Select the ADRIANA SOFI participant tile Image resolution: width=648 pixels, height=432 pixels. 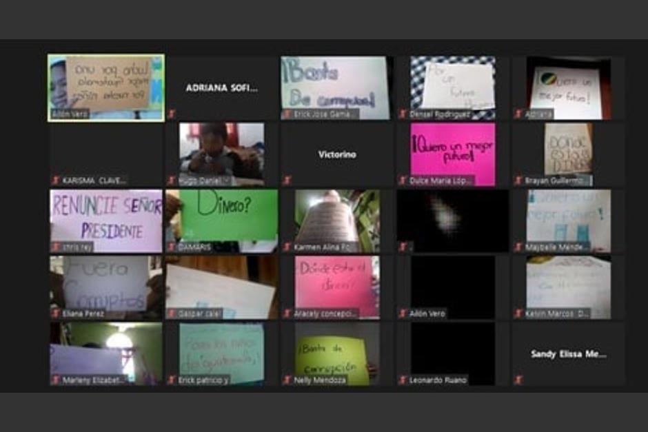[x=222, y=88]
